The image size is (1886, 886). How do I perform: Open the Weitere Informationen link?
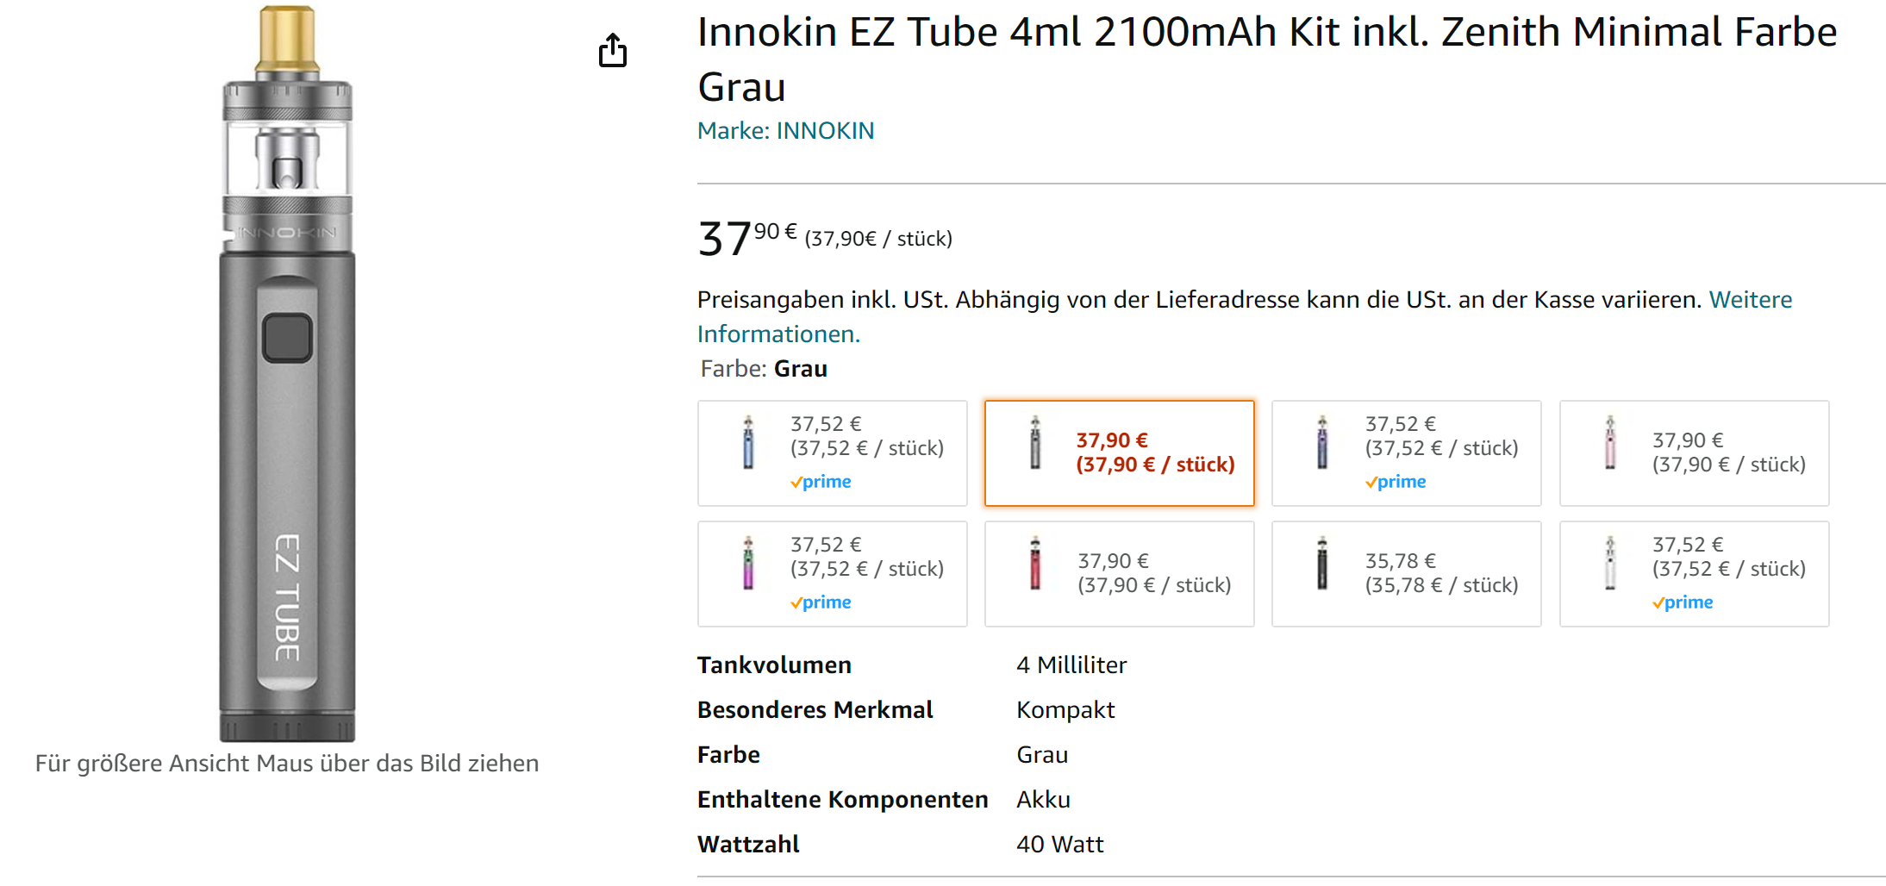click(1750, 300)
